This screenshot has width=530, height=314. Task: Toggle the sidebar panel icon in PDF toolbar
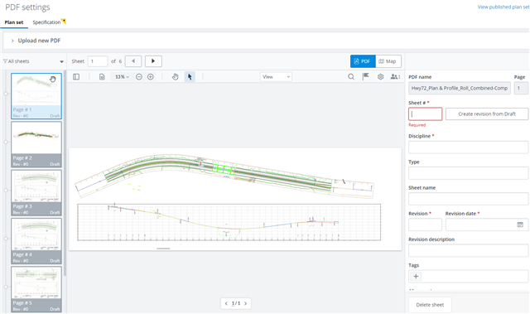[x=76, y=77]
